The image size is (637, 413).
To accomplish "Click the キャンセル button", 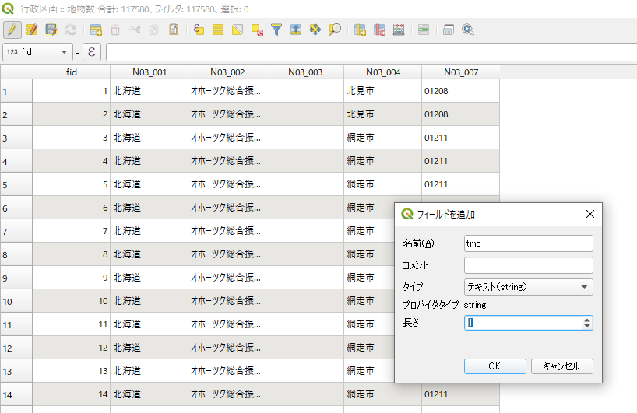I will 561,366.
